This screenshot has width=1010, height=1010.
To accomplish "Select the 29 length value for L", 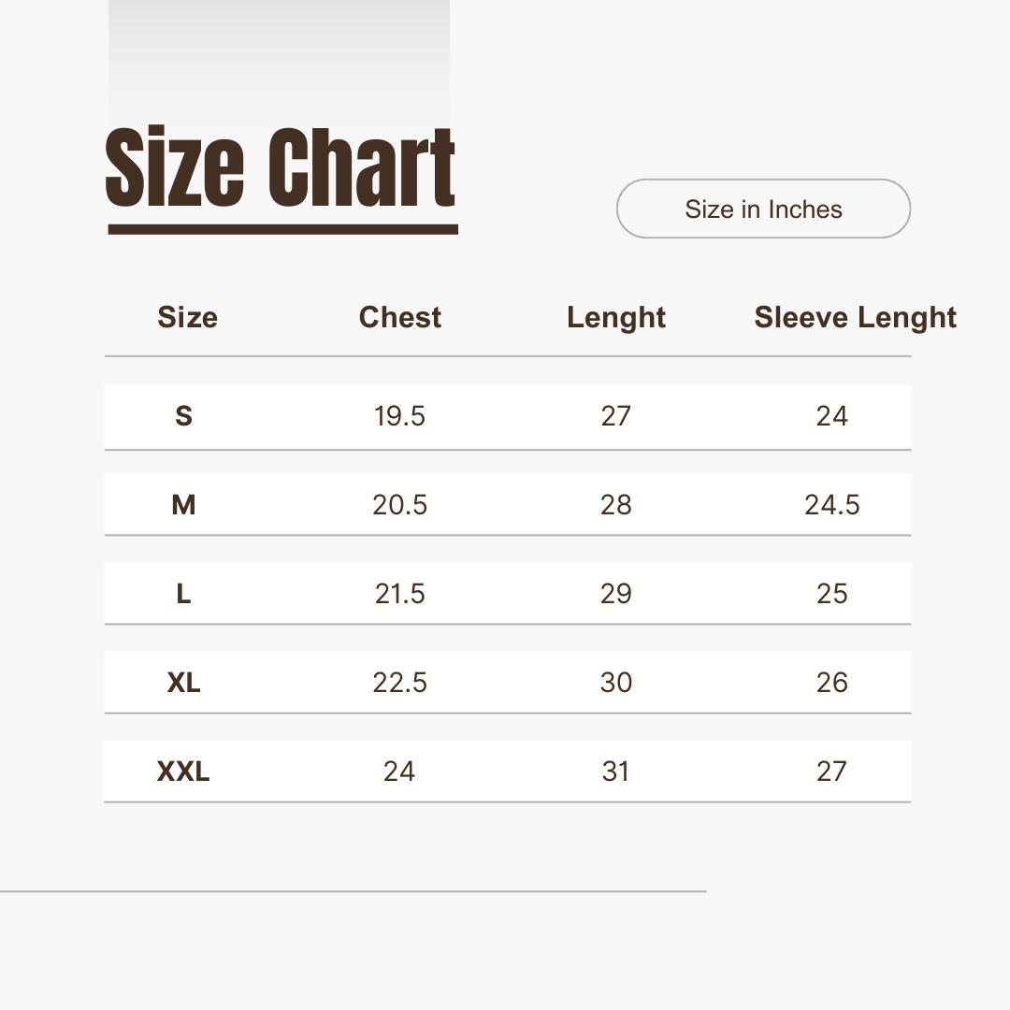I will (616, 594).
